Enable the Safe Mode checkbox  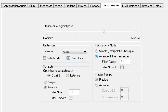click(x=45, y=58)
